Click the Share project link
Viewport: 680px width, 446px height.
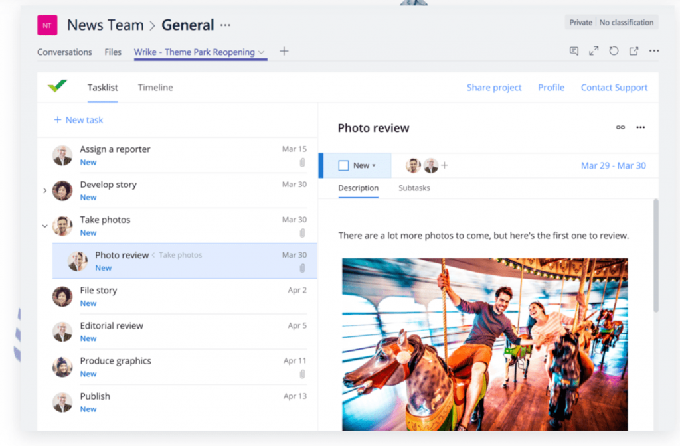pyautogui.click(x=494, y=87)
